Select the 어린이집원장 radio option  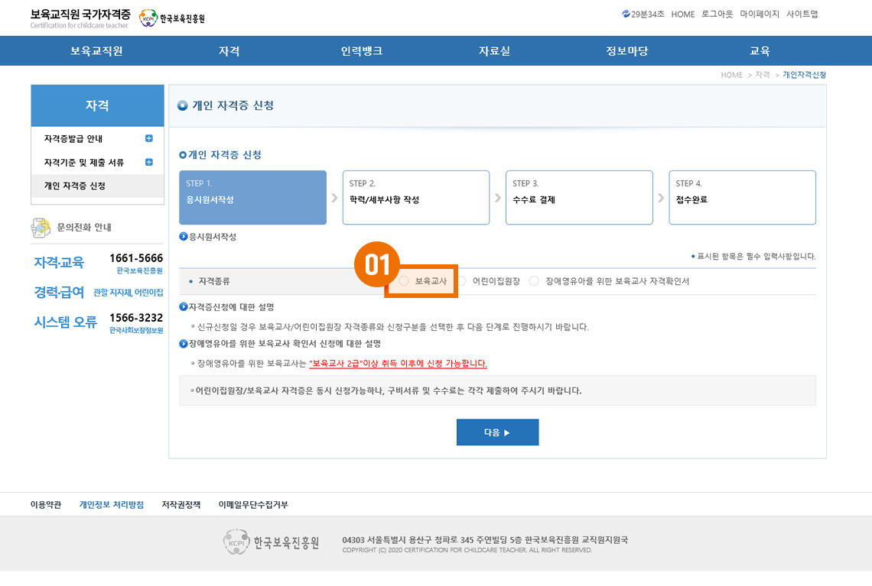461,281
